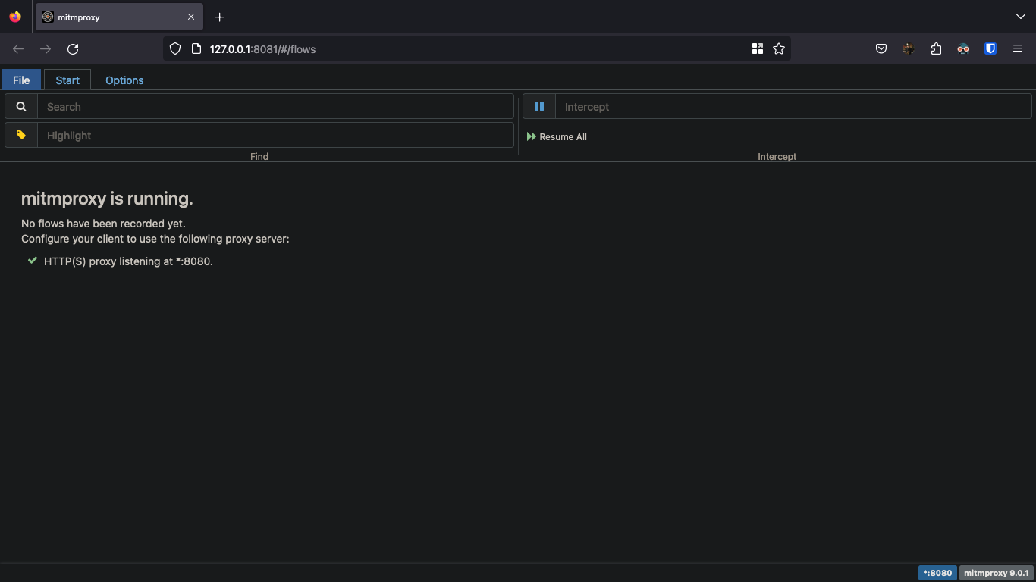Close the mitmproxy tab
Viewport: 1036px width, 582px height.
191,17
